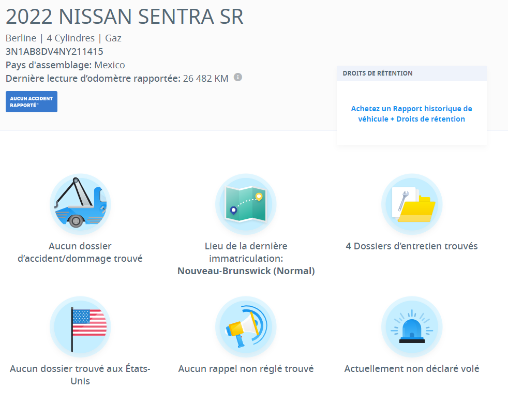
Task: Click the megaphone recall icon
Action: coord(246,327)
